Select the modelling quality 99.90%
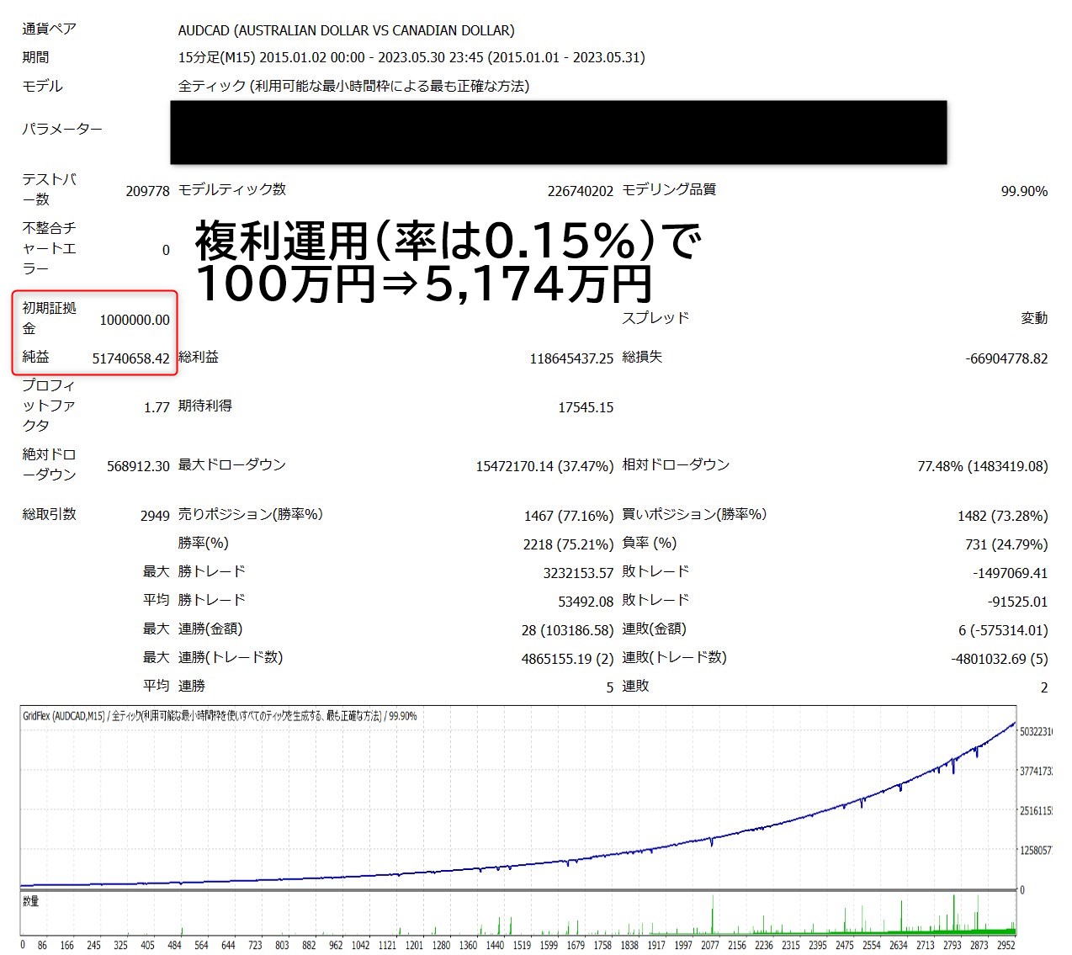This screenshot has width=1072, height=955. (1024, 191)
